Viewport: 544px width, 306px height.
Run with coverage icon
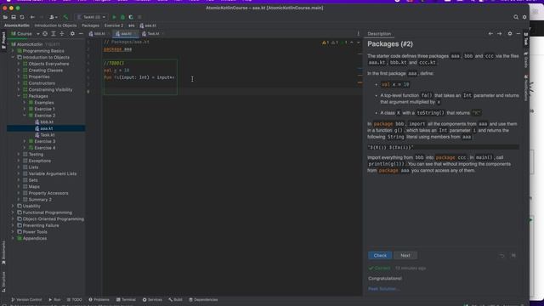pyautogui.click(x=131, y=17)
